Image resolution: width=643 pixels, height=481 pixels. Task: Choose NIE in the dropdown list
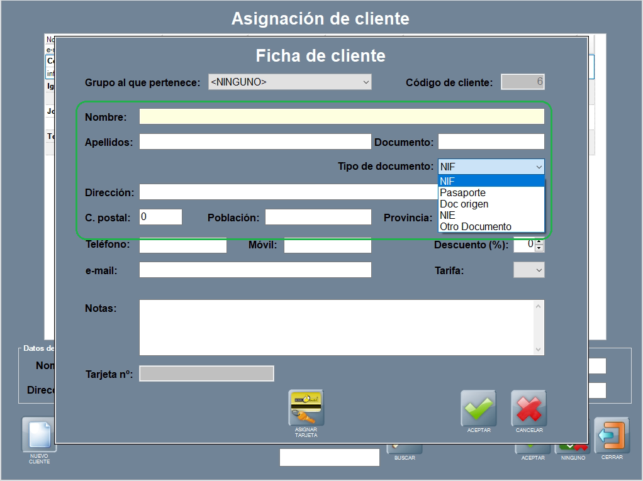448,215
